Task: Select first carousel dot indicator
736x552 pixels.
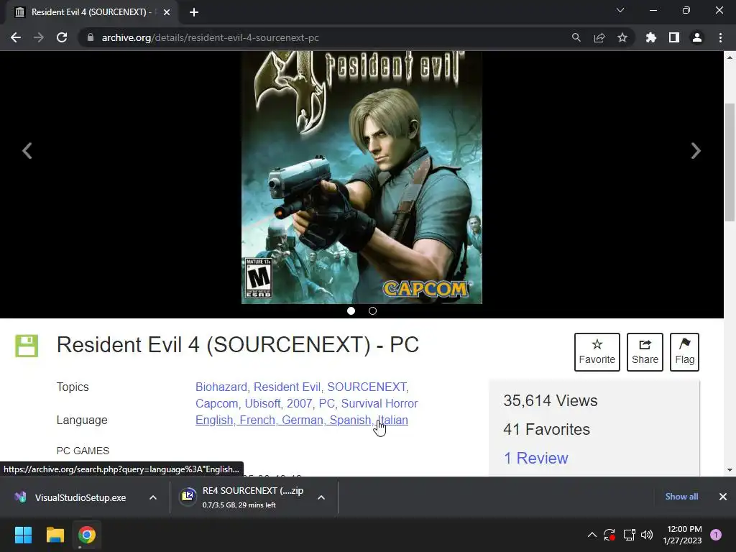Action: tap(351, 310)
